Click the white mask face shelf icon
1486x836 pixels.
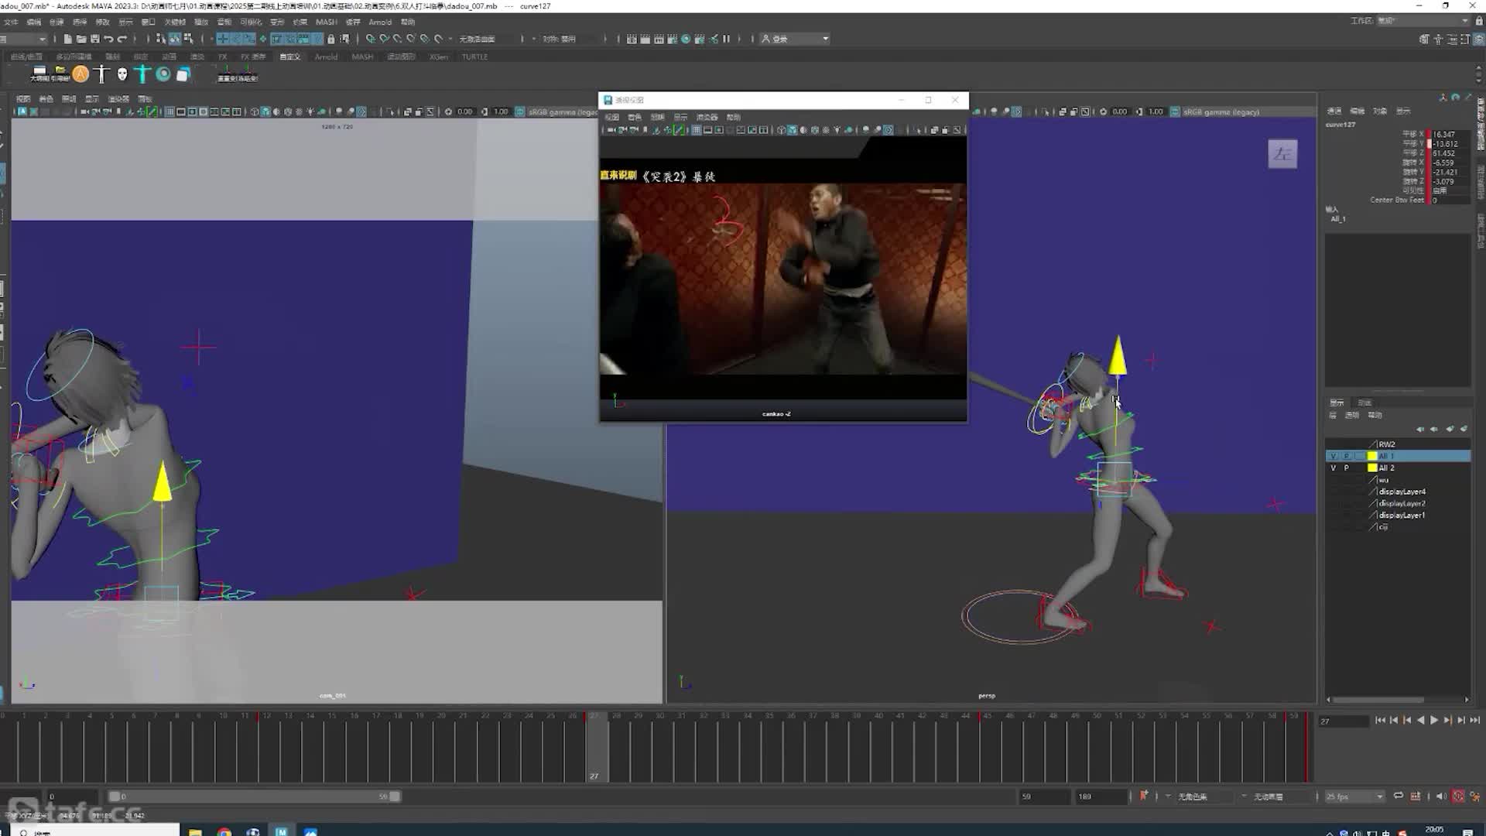(x=122, y=74)
